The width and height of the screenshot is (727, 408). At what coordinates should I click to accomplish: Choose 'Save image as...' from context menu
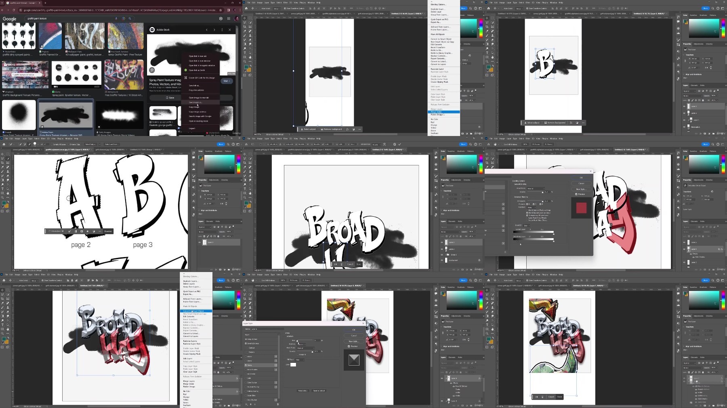point(195,102)
